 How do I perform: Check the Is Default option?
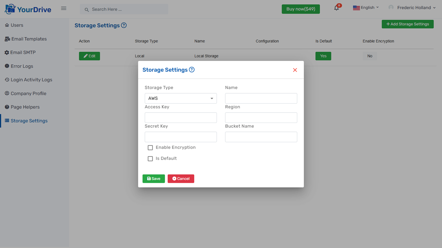point(150,158)
